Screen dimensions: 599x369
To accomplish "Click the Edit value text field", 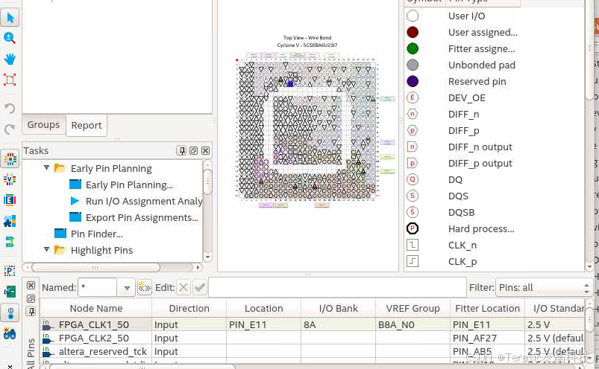I will coord(337,287).
